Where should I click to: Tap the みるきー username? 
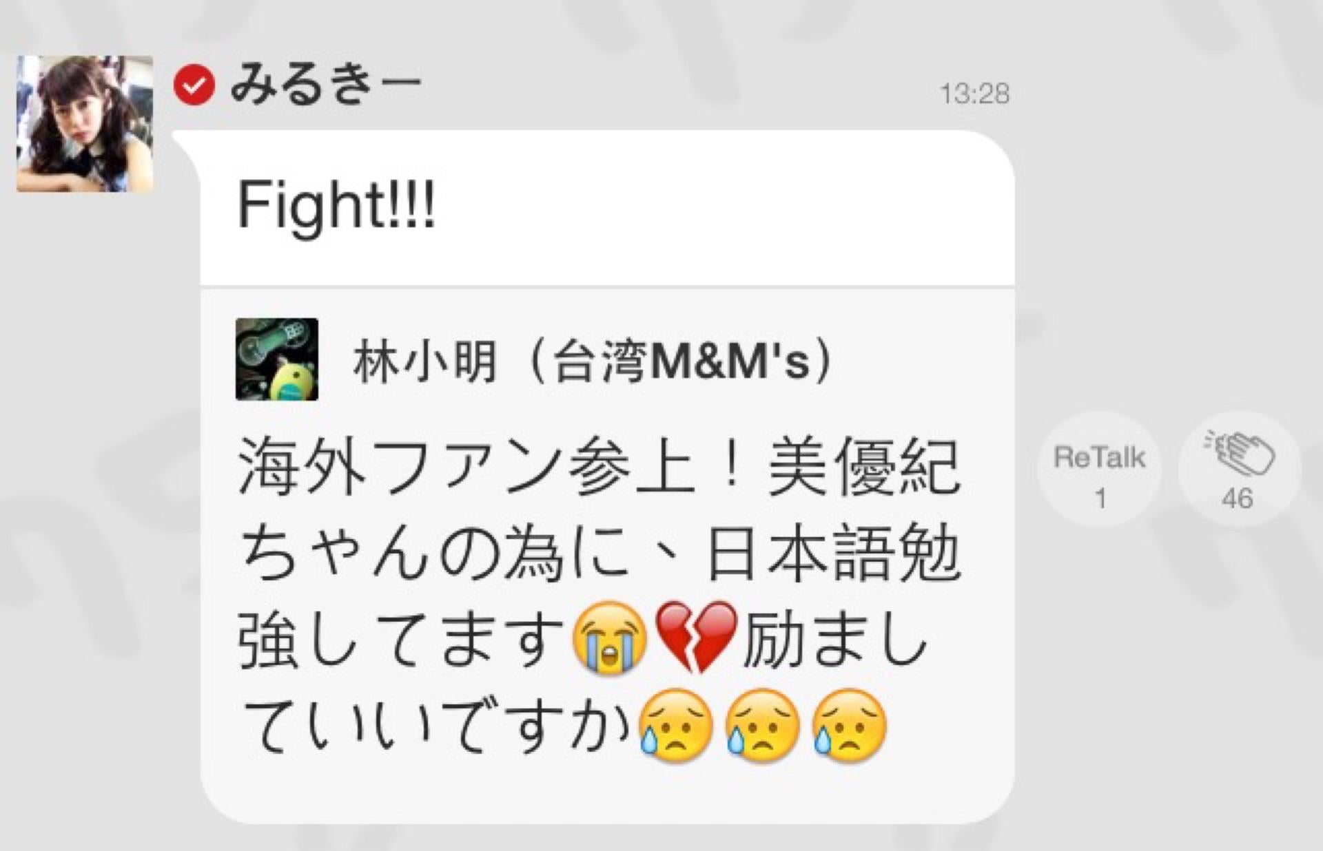tap(325, 85)
